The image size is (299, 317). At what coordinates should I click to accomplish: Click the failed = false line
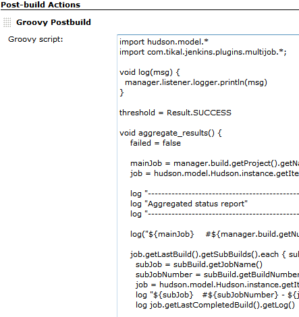pyautogui.click(x=155, y=143)
